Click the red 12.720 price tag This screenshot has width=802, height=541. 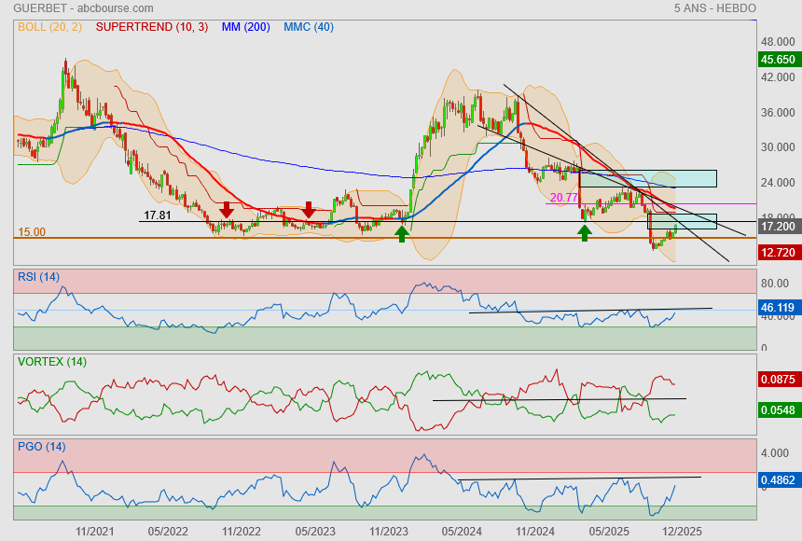[x=778, y=253]
